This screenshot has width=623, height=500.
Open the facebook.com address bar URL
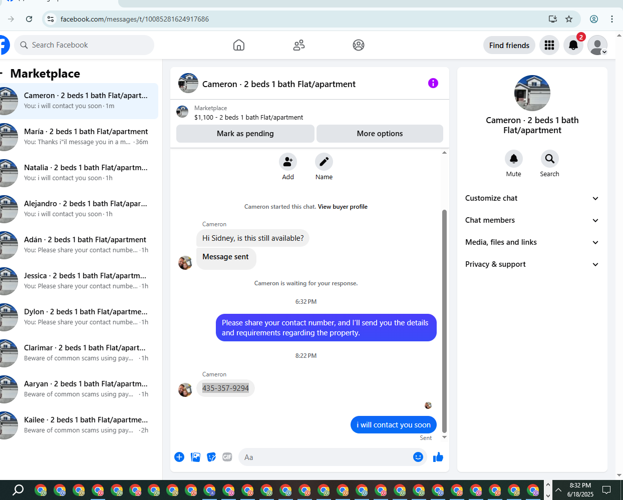(x=135, y=19)
